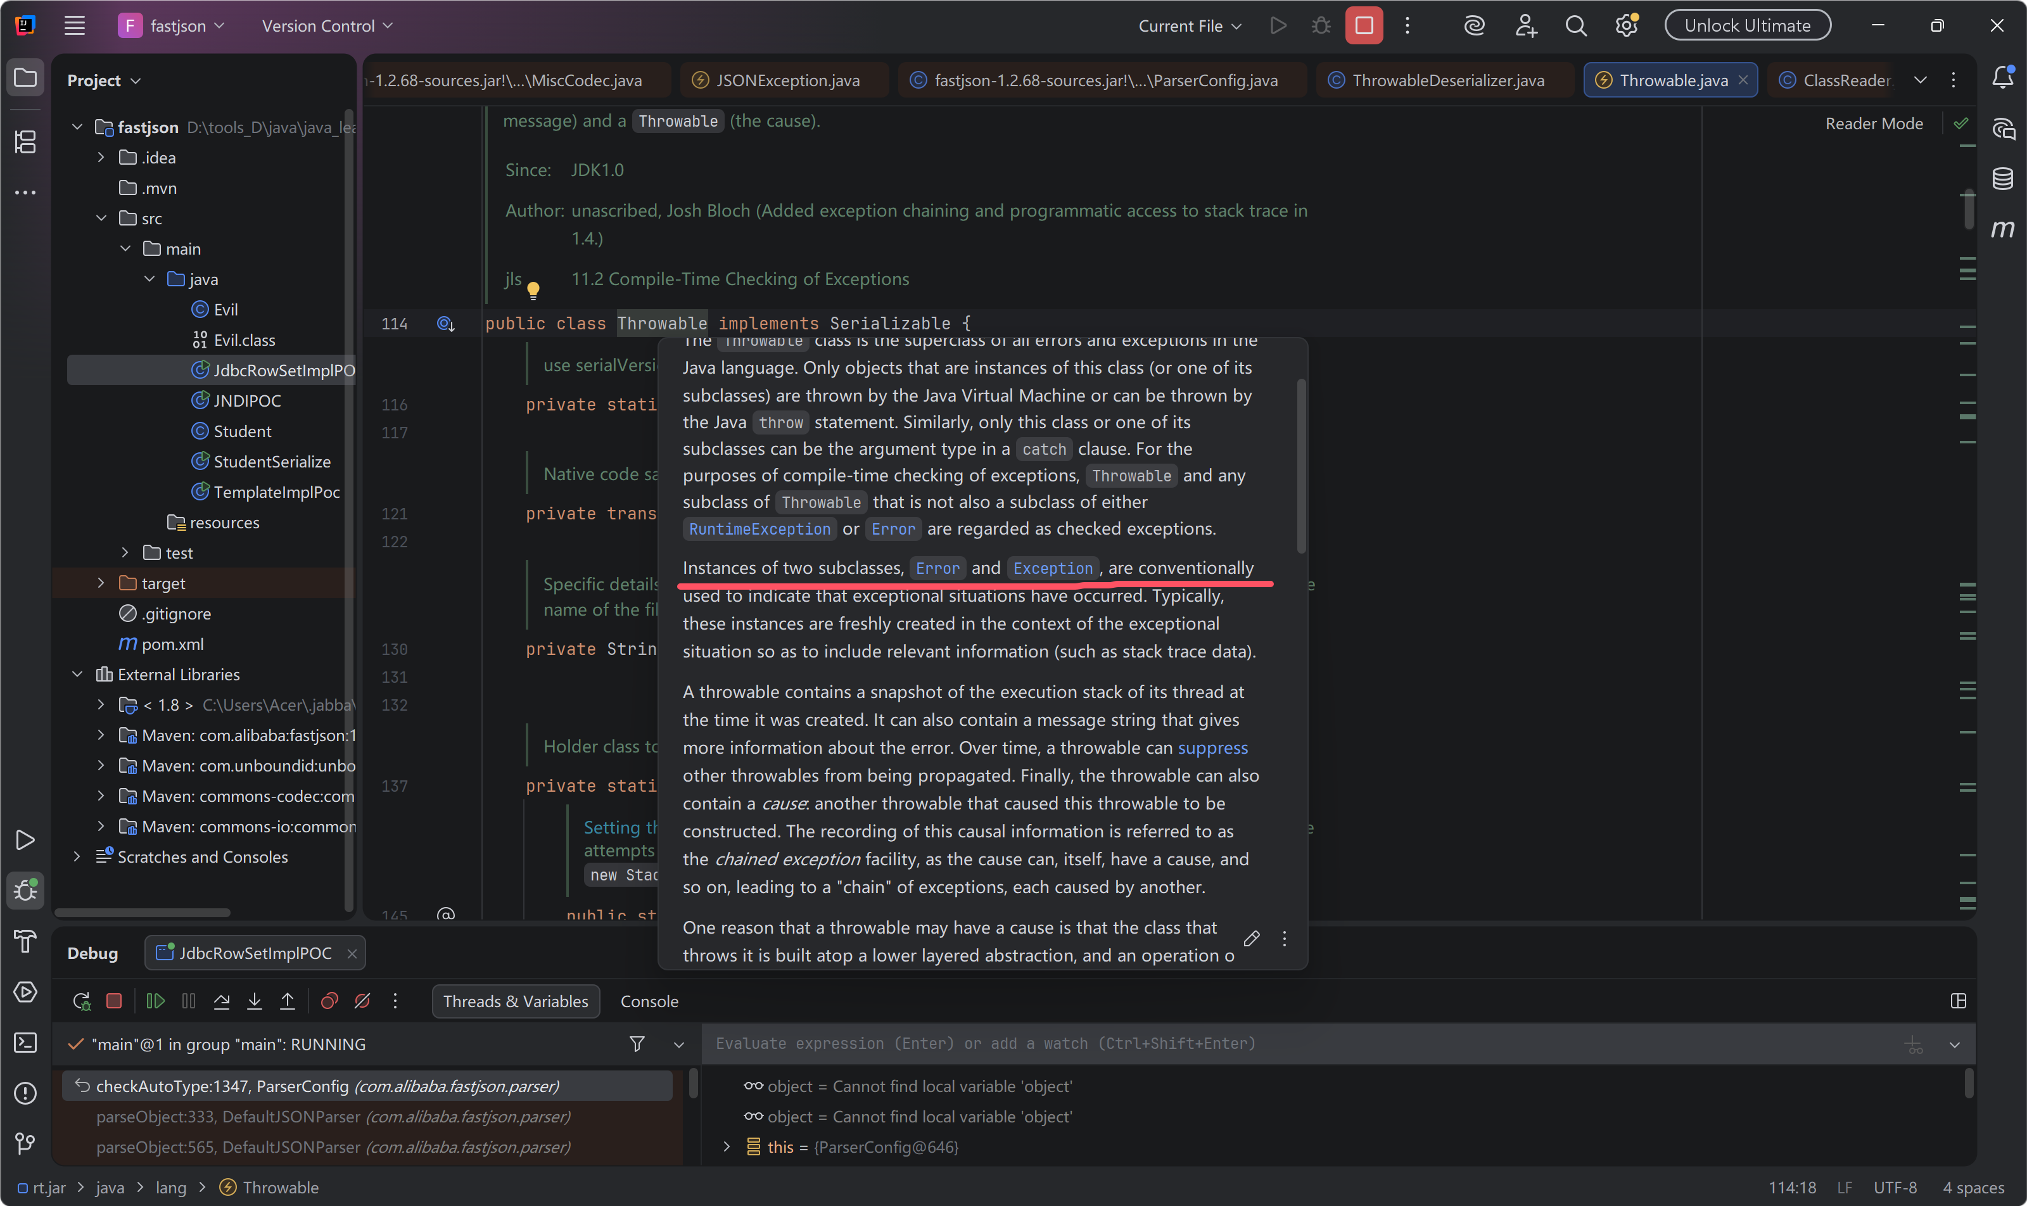Open the Run tool window

click(25, 839)
